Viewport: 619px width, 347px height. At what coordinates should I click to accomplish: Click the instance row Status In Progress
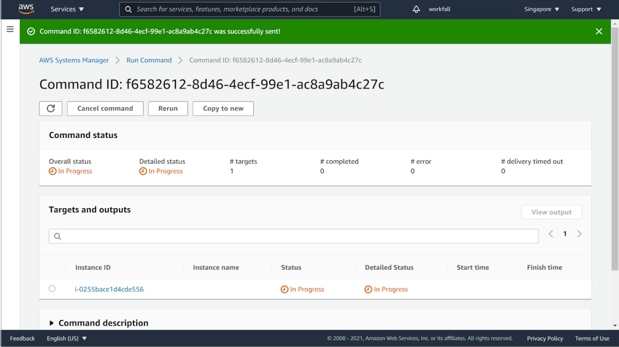pos(302,289)
